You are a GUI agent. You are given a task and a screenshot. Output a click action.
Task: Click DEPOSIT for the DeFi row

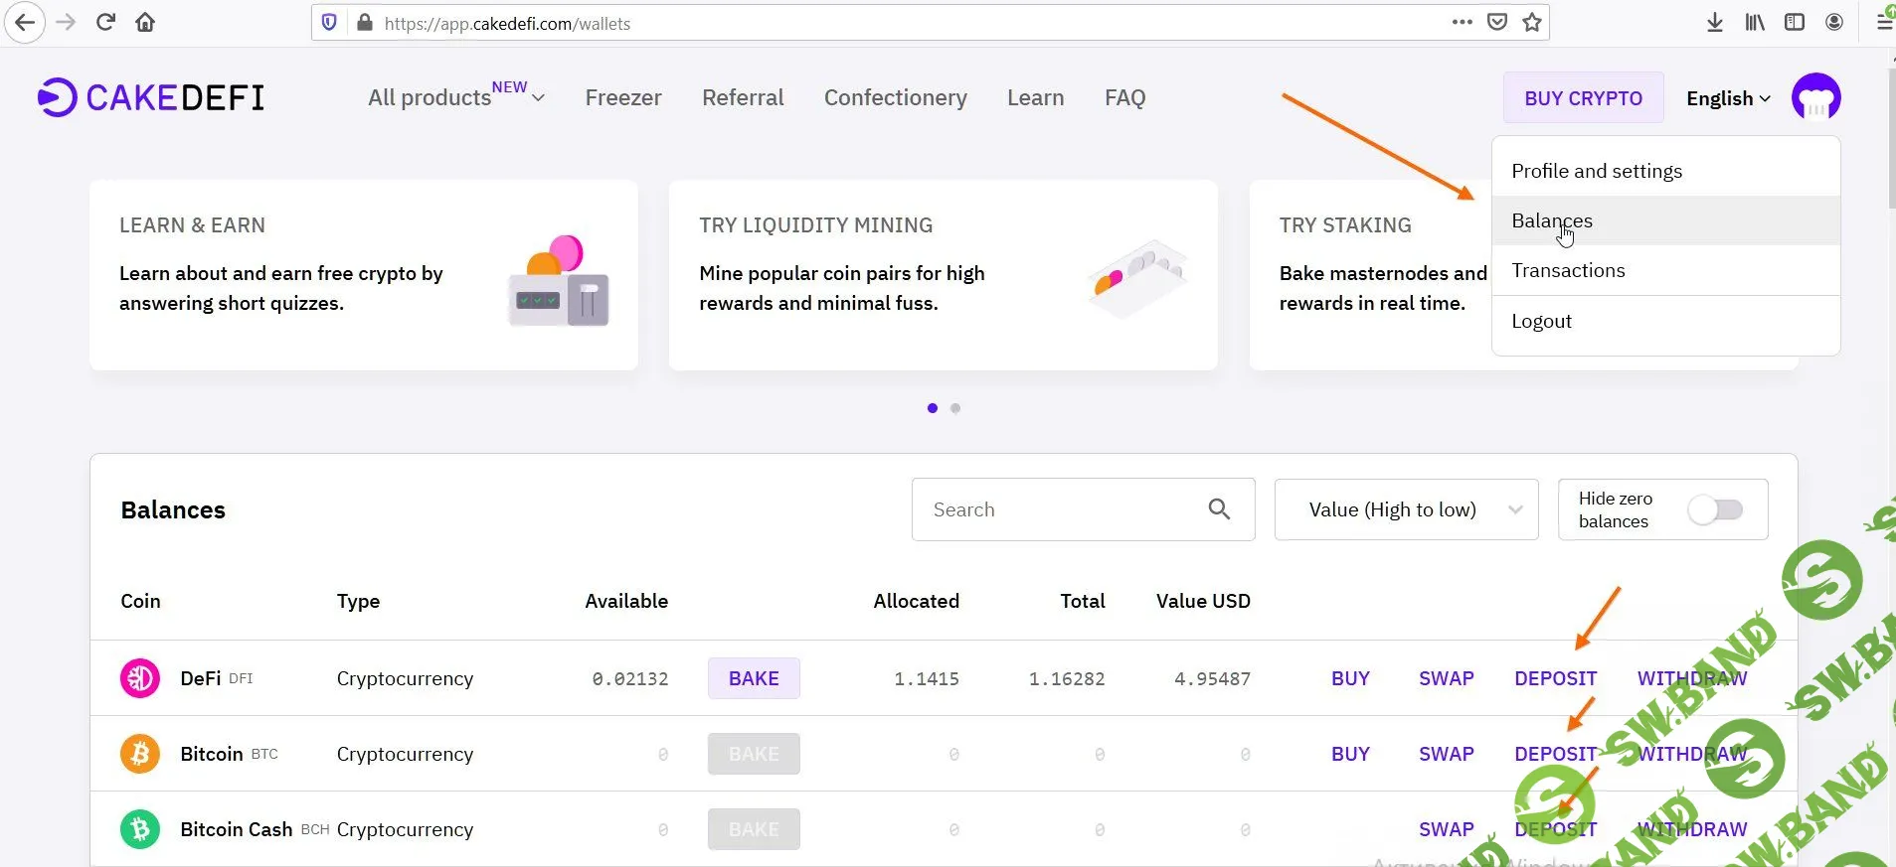point(1555,678)
